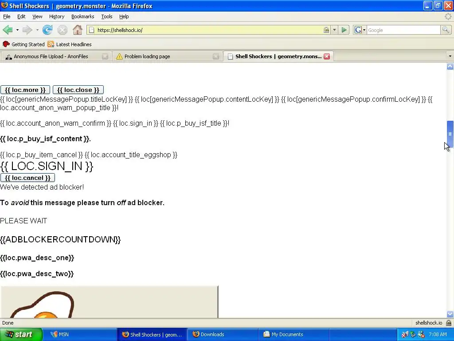The height and width of the screenshot is (341, 454).
Task: Click We've detected ad blocker text
Action: click(x=42, y=187)
